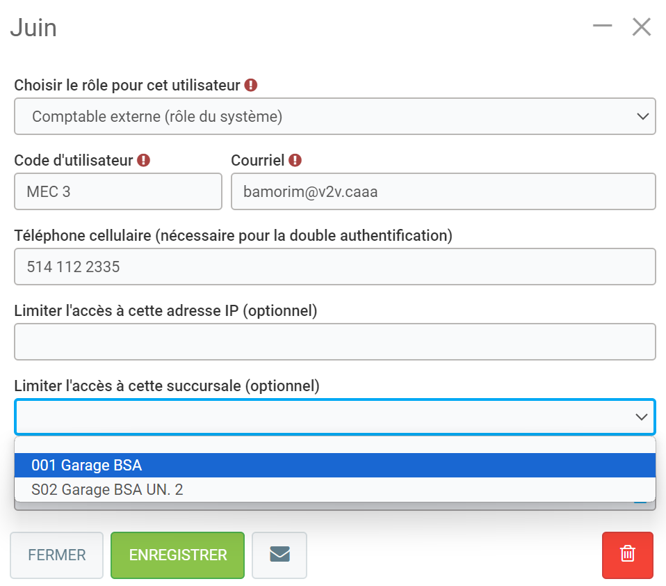Viewport: 666px width, 586px height.
Task: Click into the Courriel email field
Action: click(x=443, y=191)
